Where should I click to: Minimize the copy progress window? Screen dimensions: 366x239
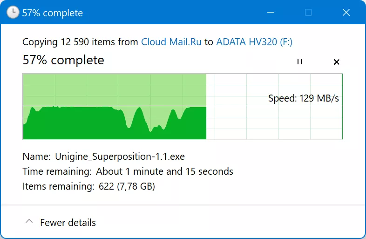coord(271,12)
